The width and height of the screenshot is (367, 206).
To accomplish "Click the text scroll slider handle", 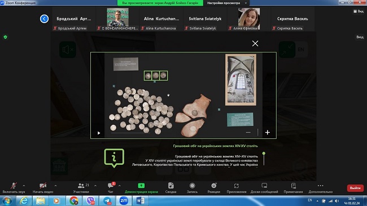I will (x=264, y=154).
